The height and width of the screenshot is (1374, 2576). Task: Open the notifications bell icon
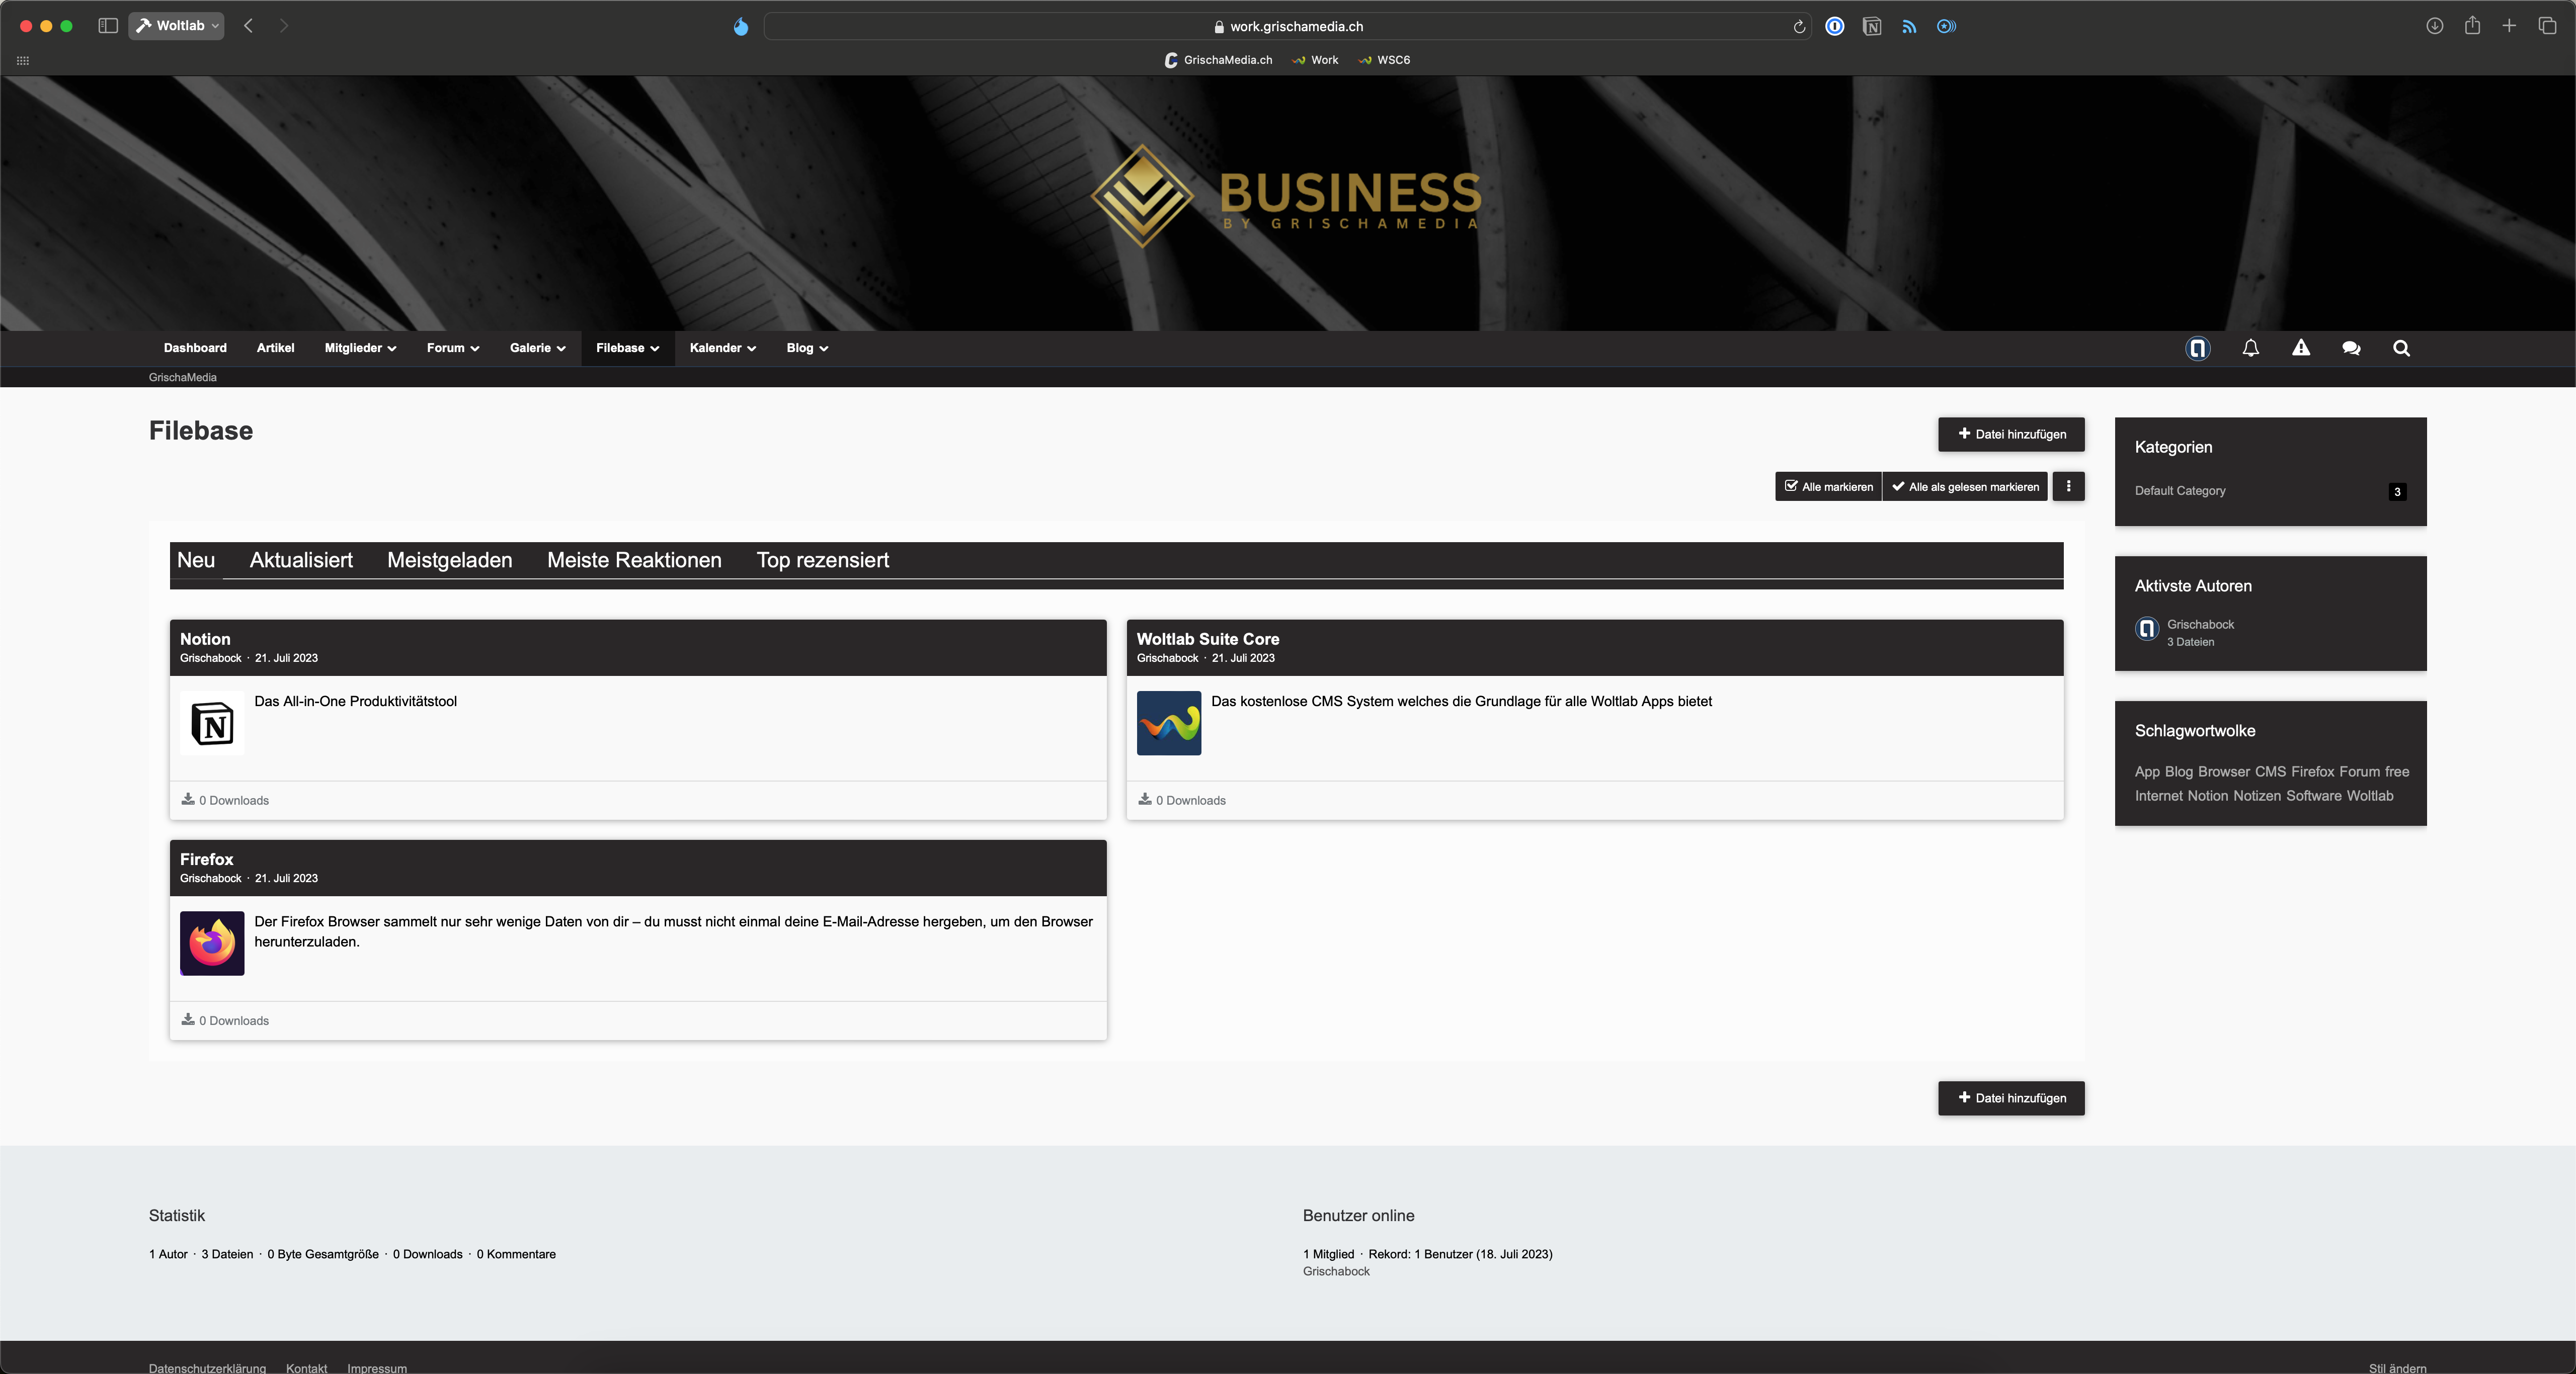[2250, 348]
